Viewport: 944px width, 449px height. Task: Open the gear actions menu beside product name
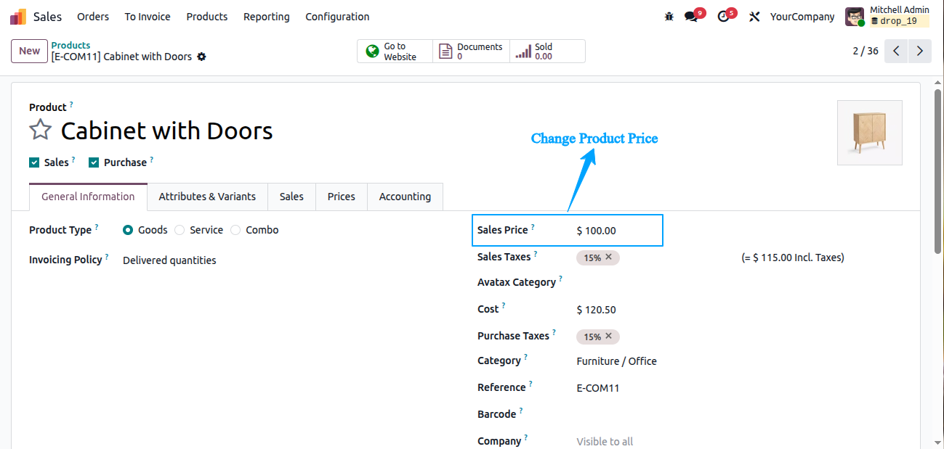click(x=201, y=57)
